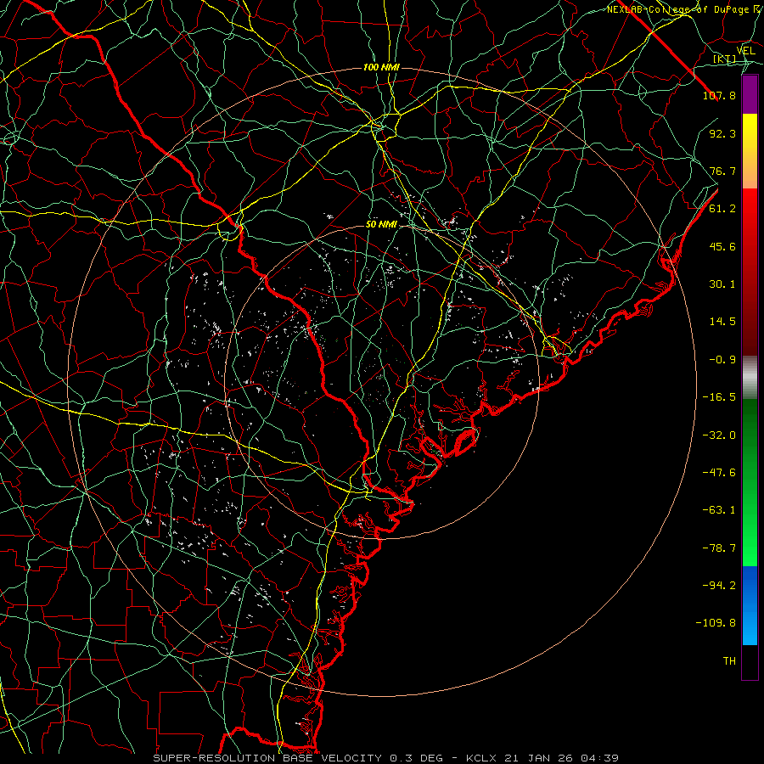Screen dimensions: 764x764
Task: Click the -47.6 velocity scale value
Action: tap(719, 473)
